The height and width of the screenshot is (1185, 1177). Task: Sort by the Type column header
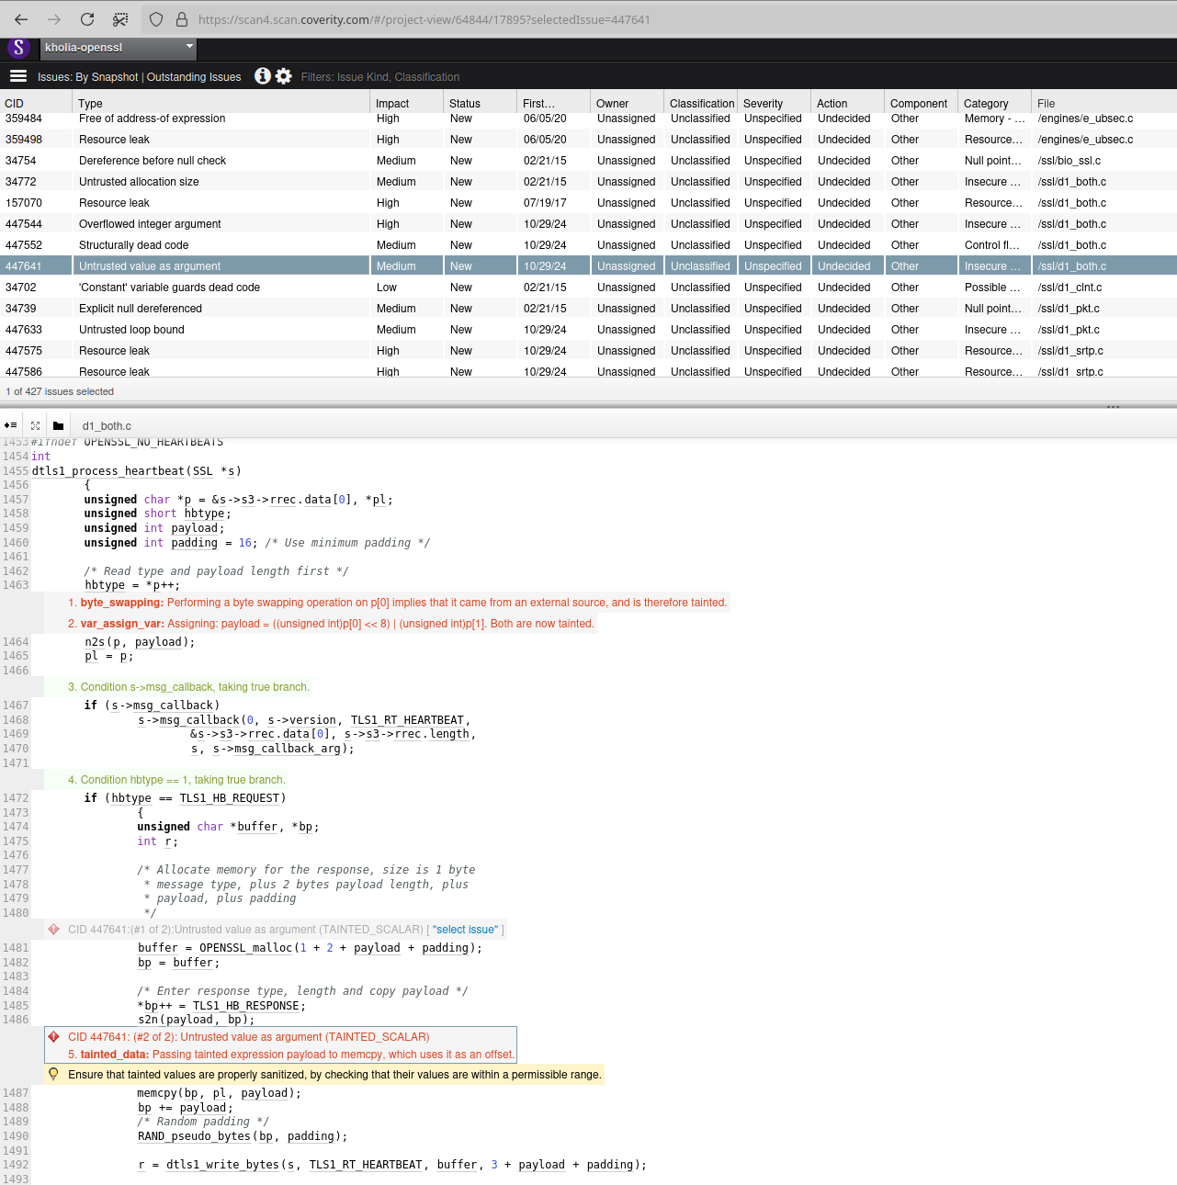click(221, 104)
